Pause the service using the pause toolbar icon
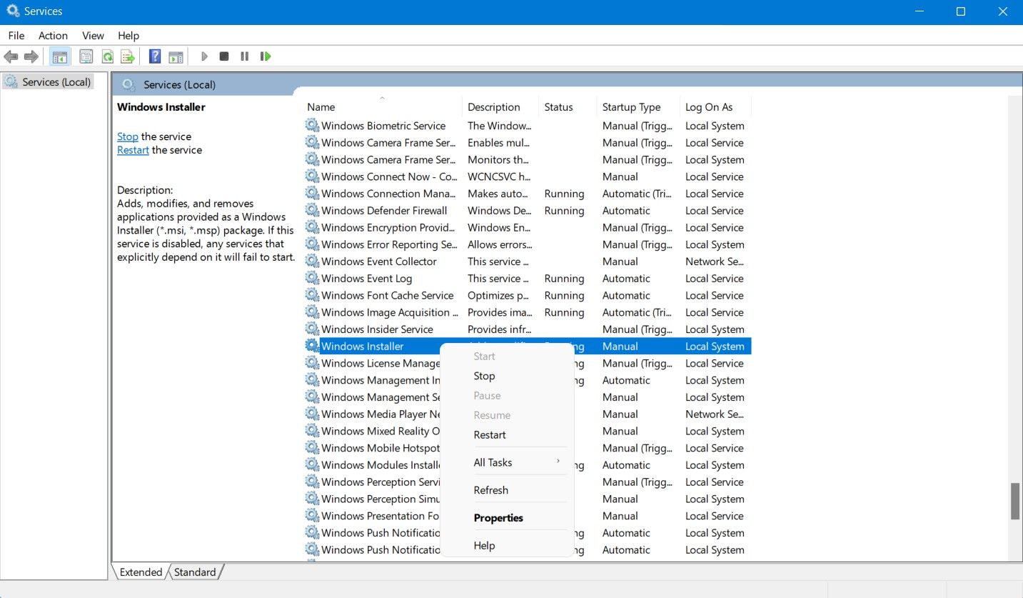The width and height of the screenshot is (1023, 598). tap(244, 56)
